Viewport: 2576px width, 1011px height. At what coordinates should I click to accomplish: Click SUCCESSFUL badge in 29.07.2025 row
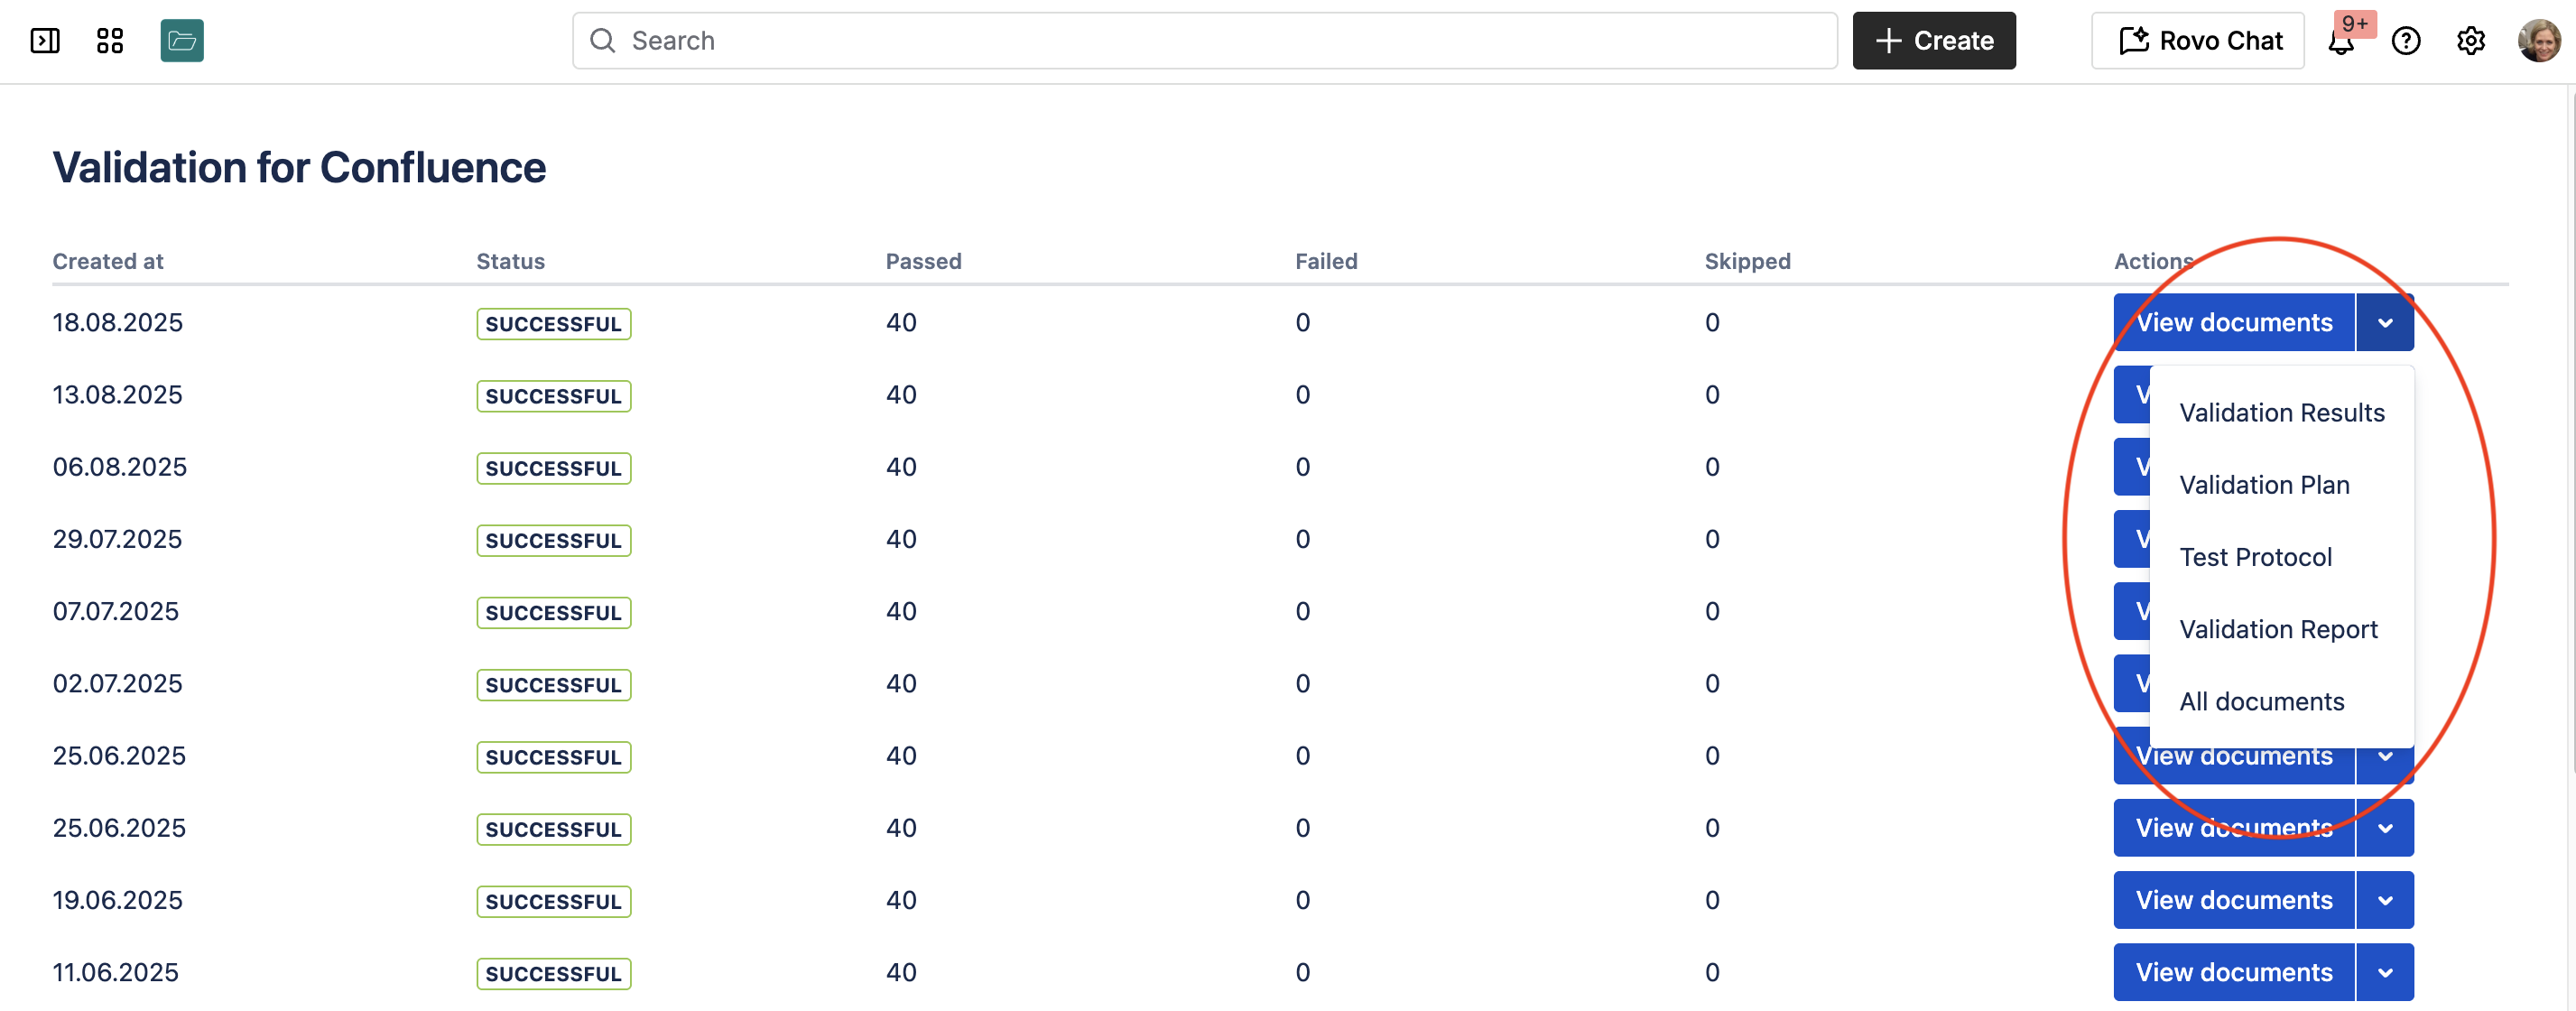pos(554,541)
